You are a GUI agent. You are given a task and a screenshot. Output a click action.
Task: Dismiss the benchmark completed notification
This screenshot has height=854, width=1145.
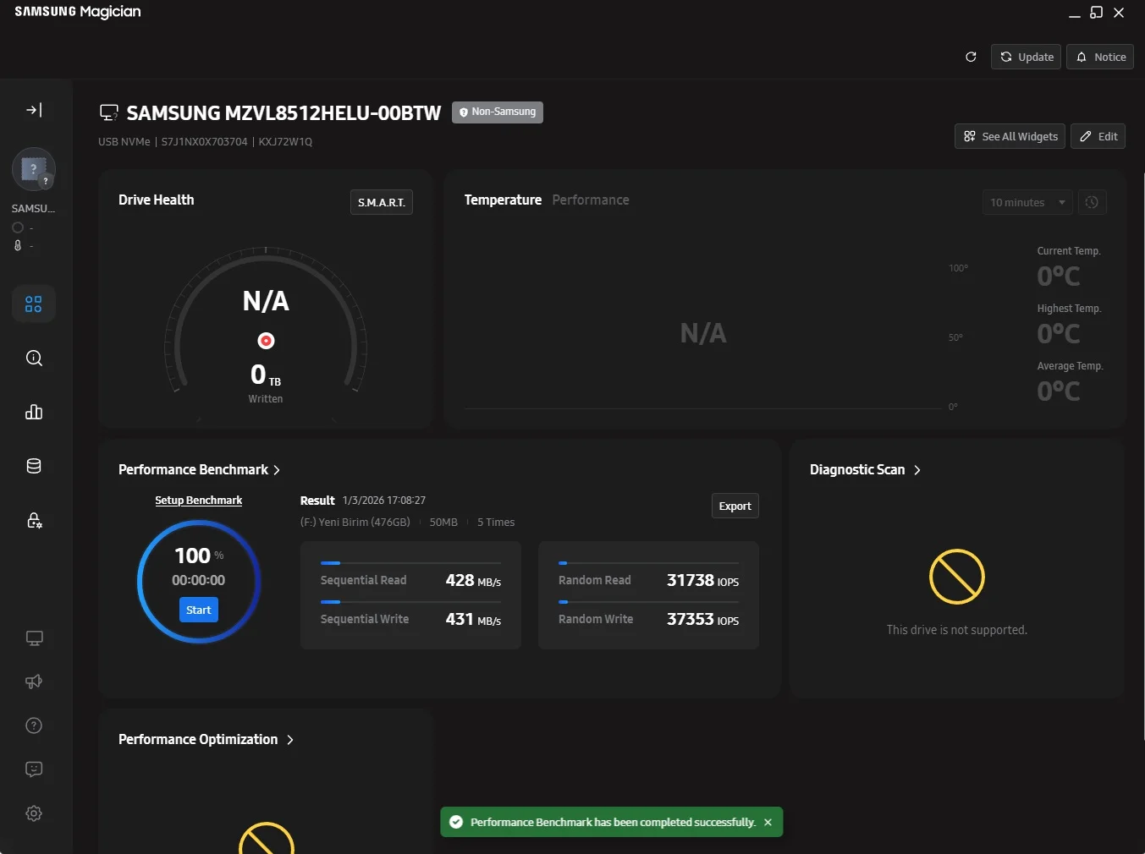(768, 822)
